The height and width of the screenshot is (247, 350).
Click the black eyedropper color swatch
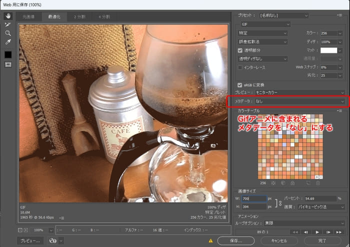[8, 54]
